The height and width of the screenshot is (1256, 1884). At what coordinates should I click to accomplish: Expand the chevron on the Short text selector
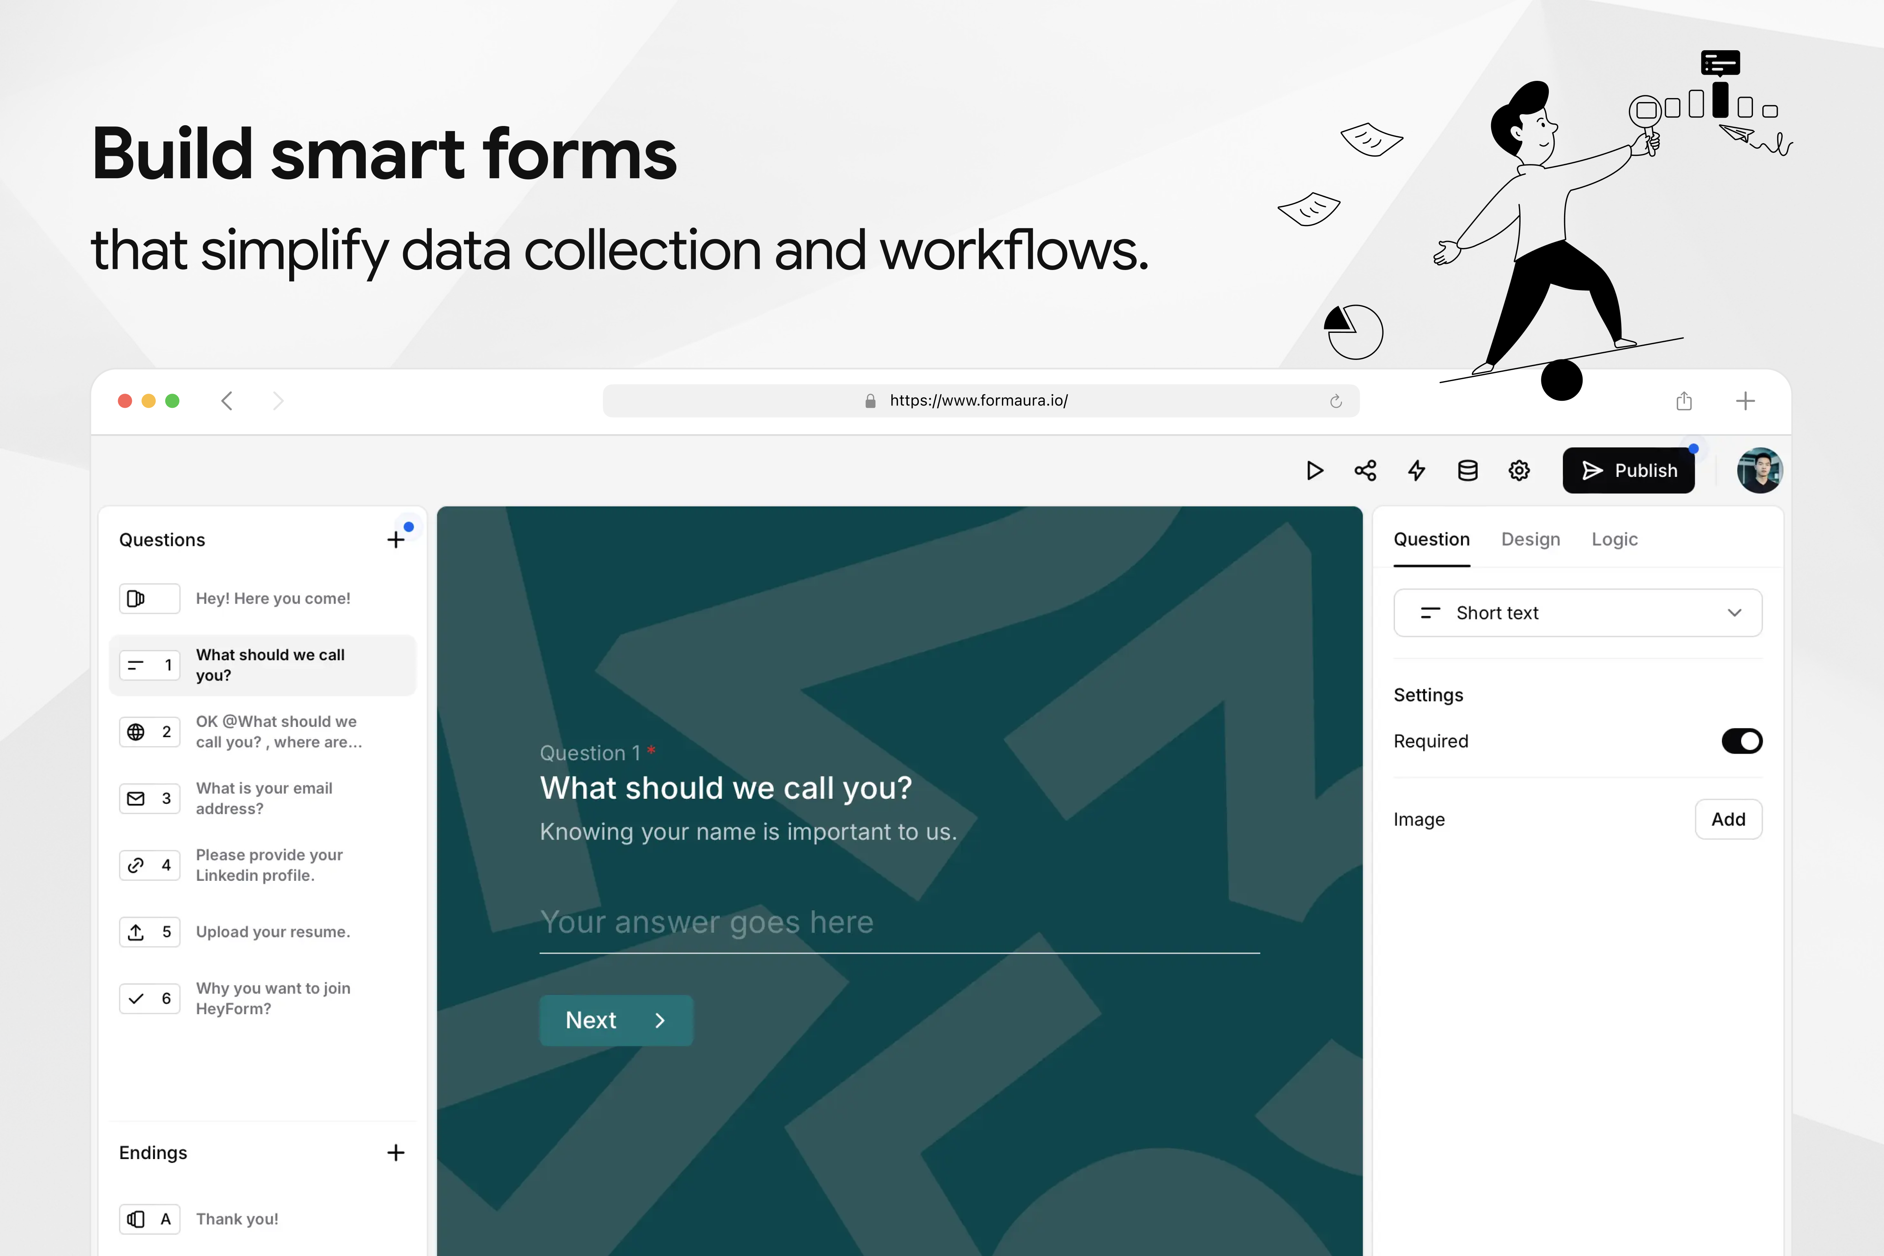1735,613
